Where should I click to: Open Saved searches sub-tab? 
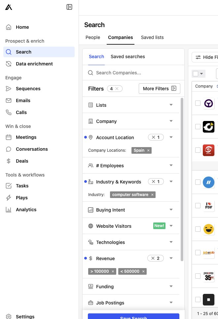point(128,57)
